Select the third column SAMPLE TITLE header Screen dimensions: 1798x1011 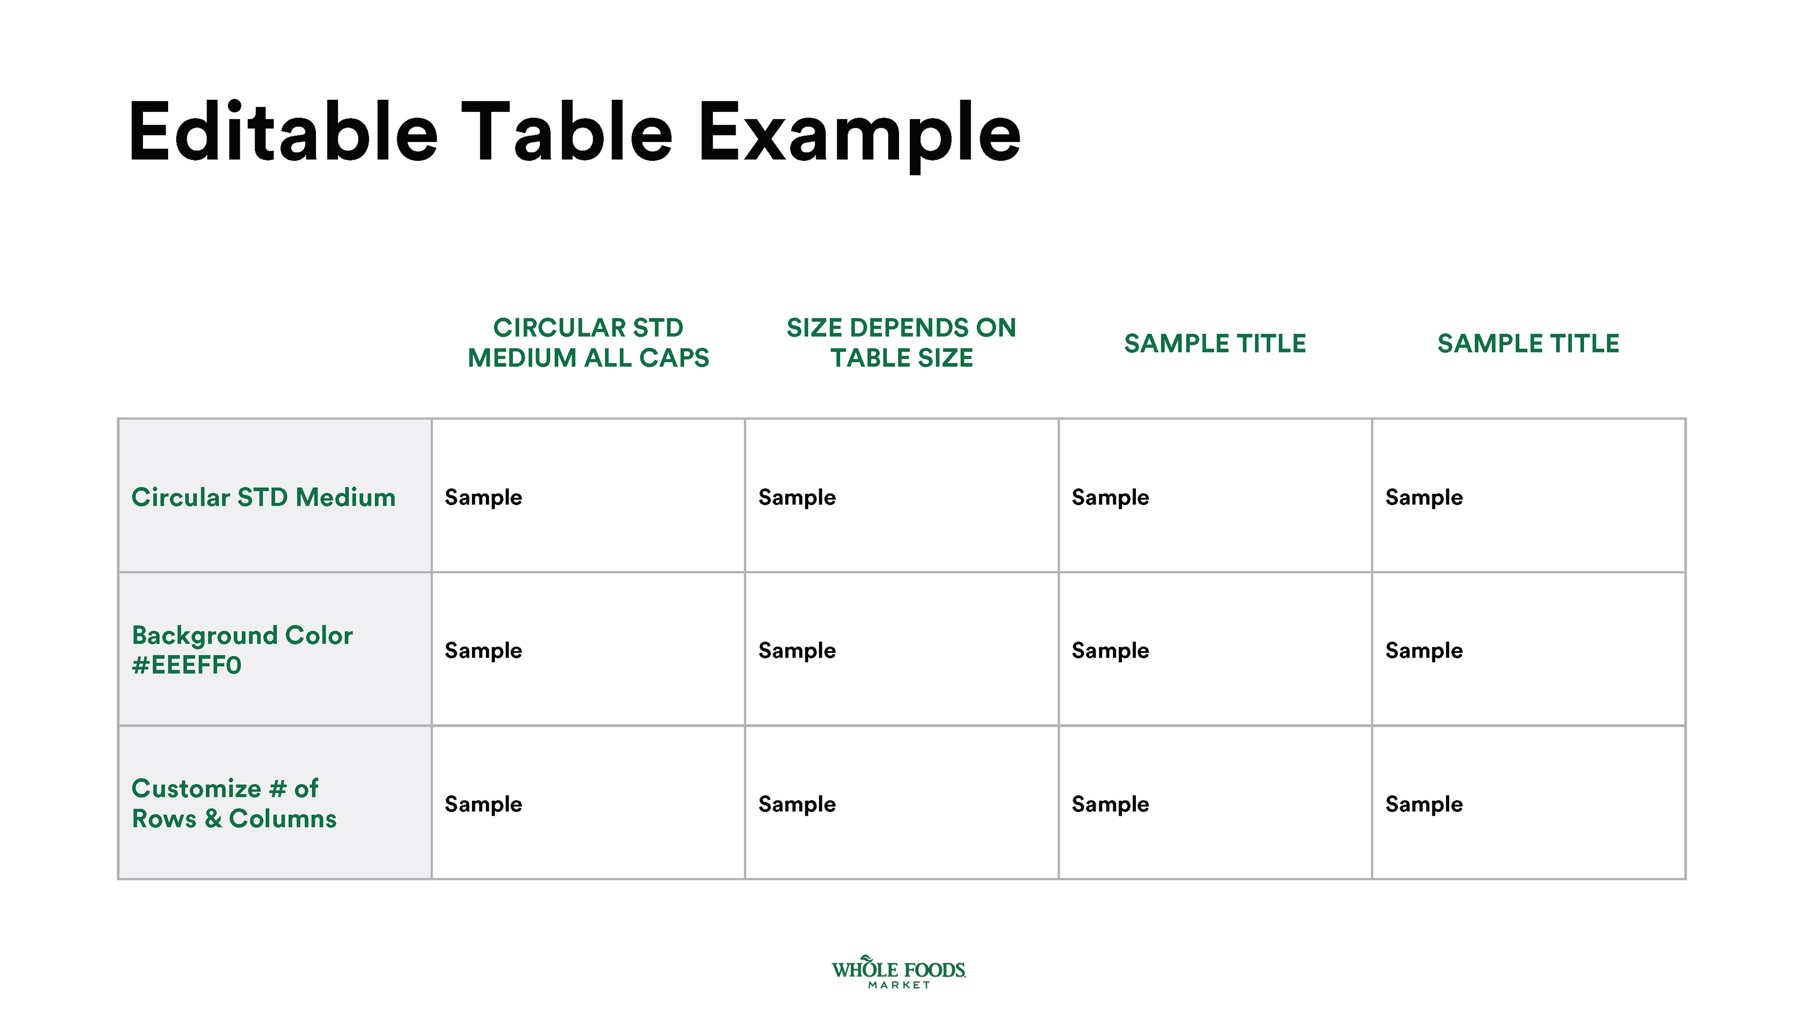click(x=1215, y=343)
